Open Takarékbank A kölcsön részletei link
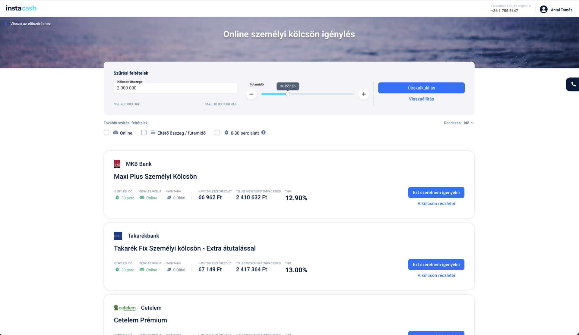Image resolution: width=579 pixels, height=335 pixels. pos(436,275)
